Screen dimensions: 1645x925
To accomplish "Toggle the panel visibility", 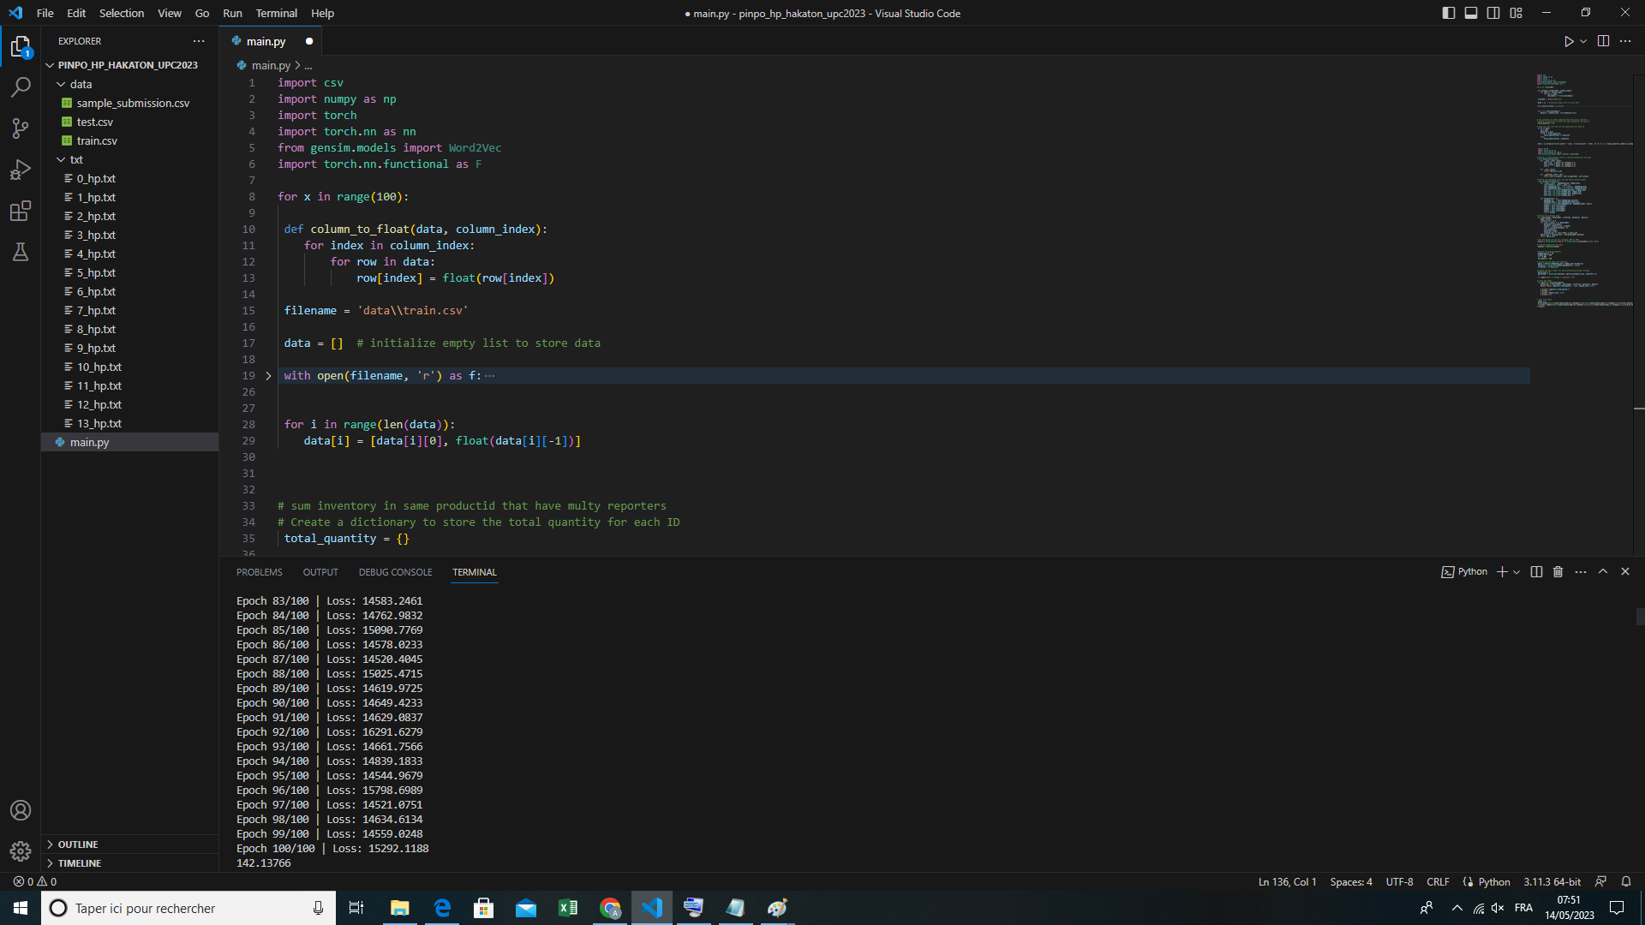I will (1471, 13).
